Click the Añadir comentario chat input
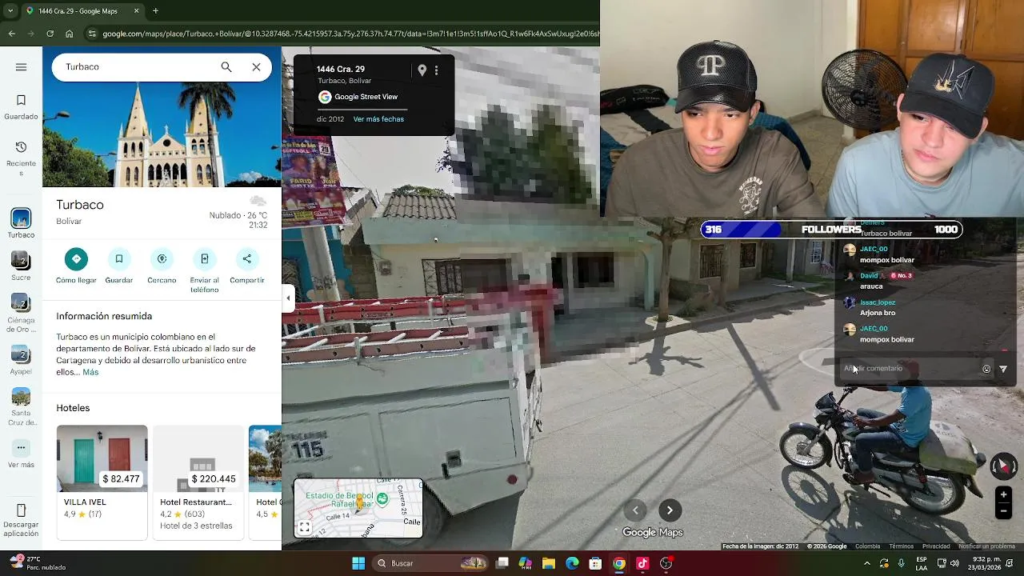This screenshot has height=576, width=1024. 908,369
